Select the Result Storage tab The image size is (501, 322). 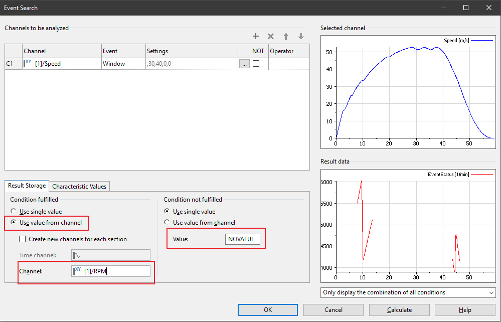[27, 186]
